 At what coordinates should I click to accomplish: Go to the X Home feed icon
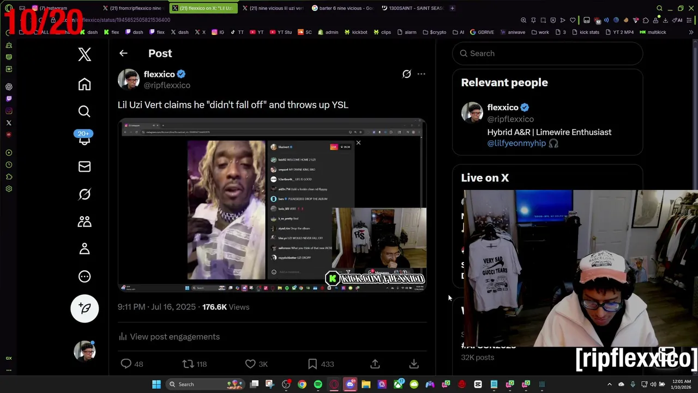pyautogui.click(x=85, y=84)
